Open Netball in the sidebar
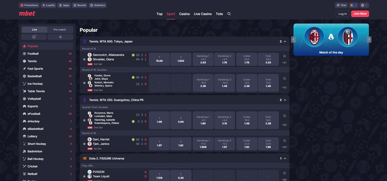Image resolution: width=387 pixels, height=181 pixels. 48,174
